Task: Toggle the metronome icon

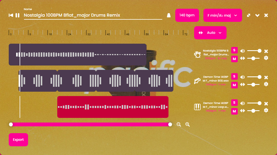Action: 169,15
